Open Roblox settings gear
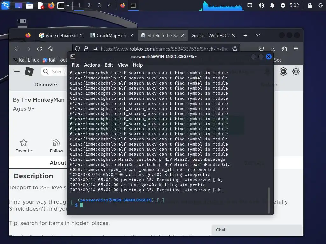The image size is (326, 244). pos(296,71)
